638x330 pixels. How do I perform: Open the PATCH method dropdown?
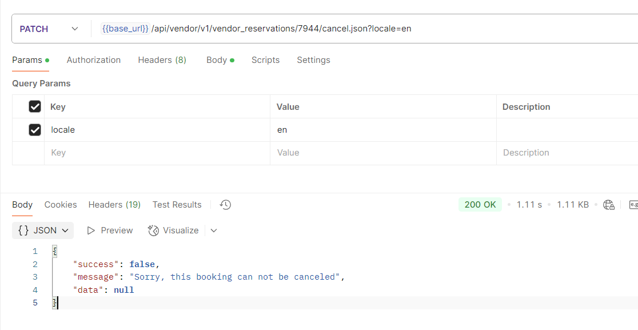click(49, 29)
